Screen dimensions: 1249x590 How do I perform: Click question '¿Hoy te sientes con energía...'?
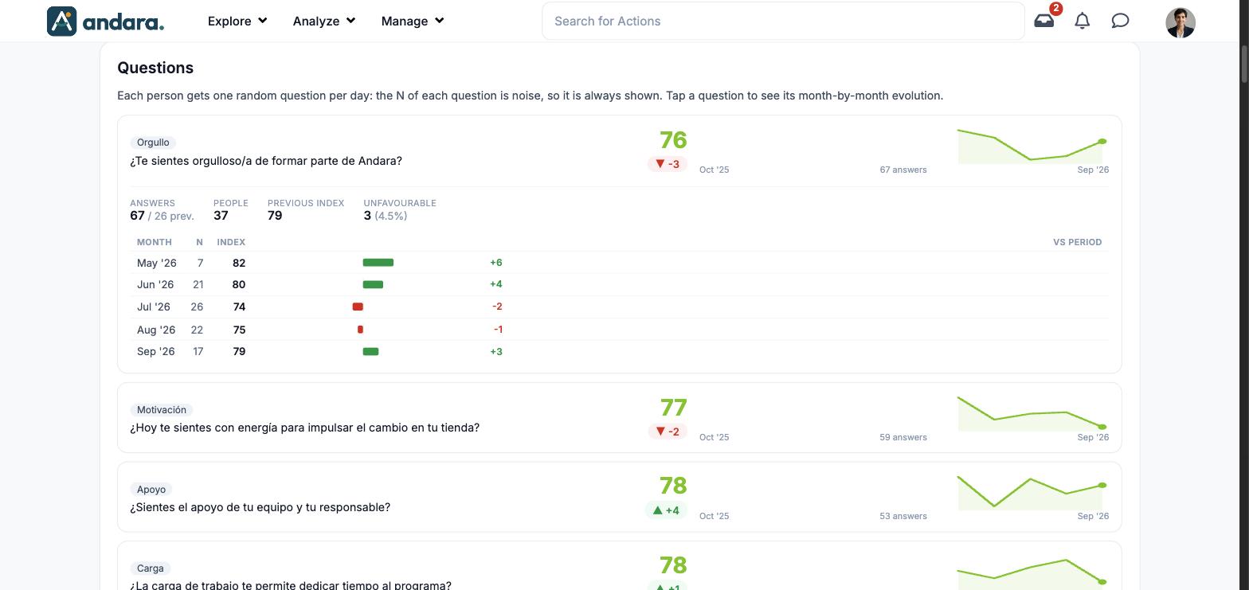point(305,428)
